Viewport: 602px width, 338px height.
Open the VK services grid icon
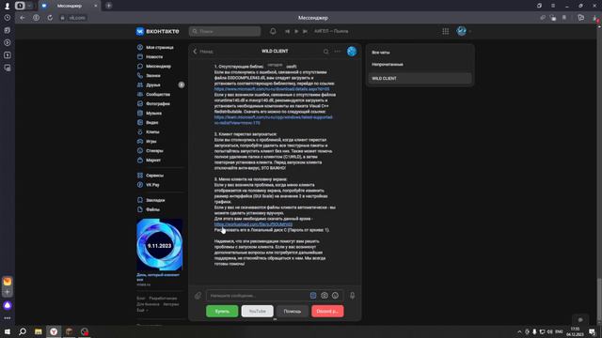coord(445,31)
